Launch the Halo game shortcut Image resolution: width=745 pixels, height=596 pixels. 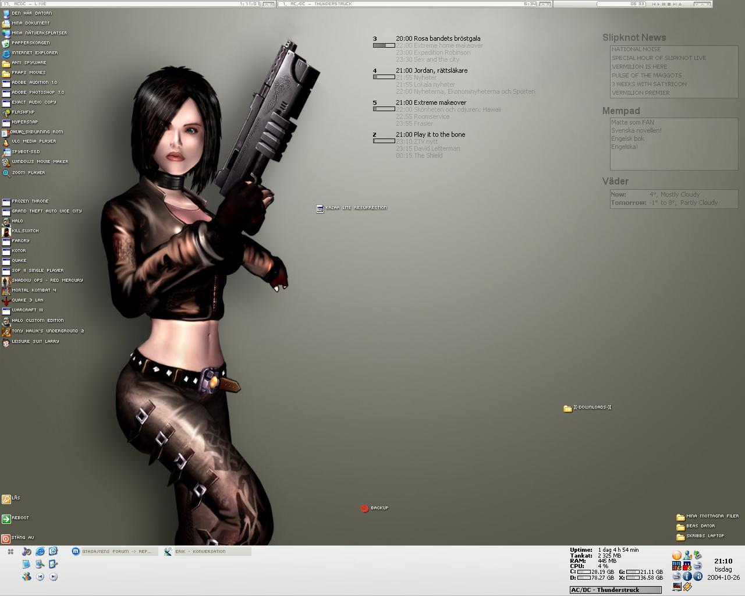[13, 221]
